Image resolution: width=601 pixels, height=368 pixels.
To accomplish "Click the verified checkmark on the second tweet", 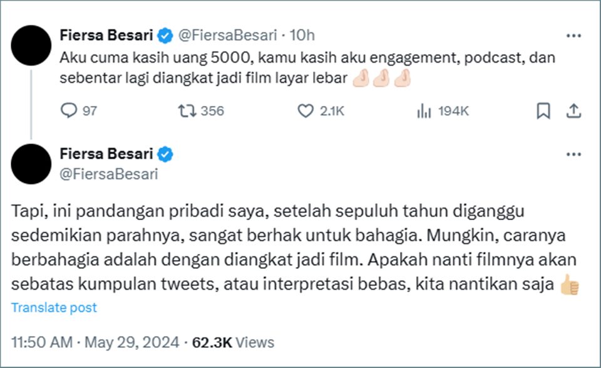I will pyautogui.click(x=165, y=153).
